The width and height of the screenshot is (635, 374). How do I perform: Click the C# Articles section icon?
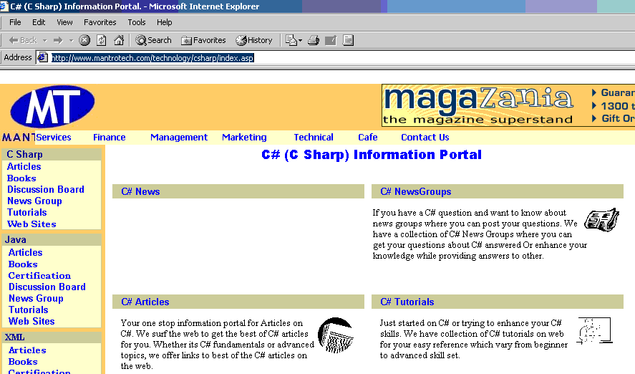tap(335, 334)
